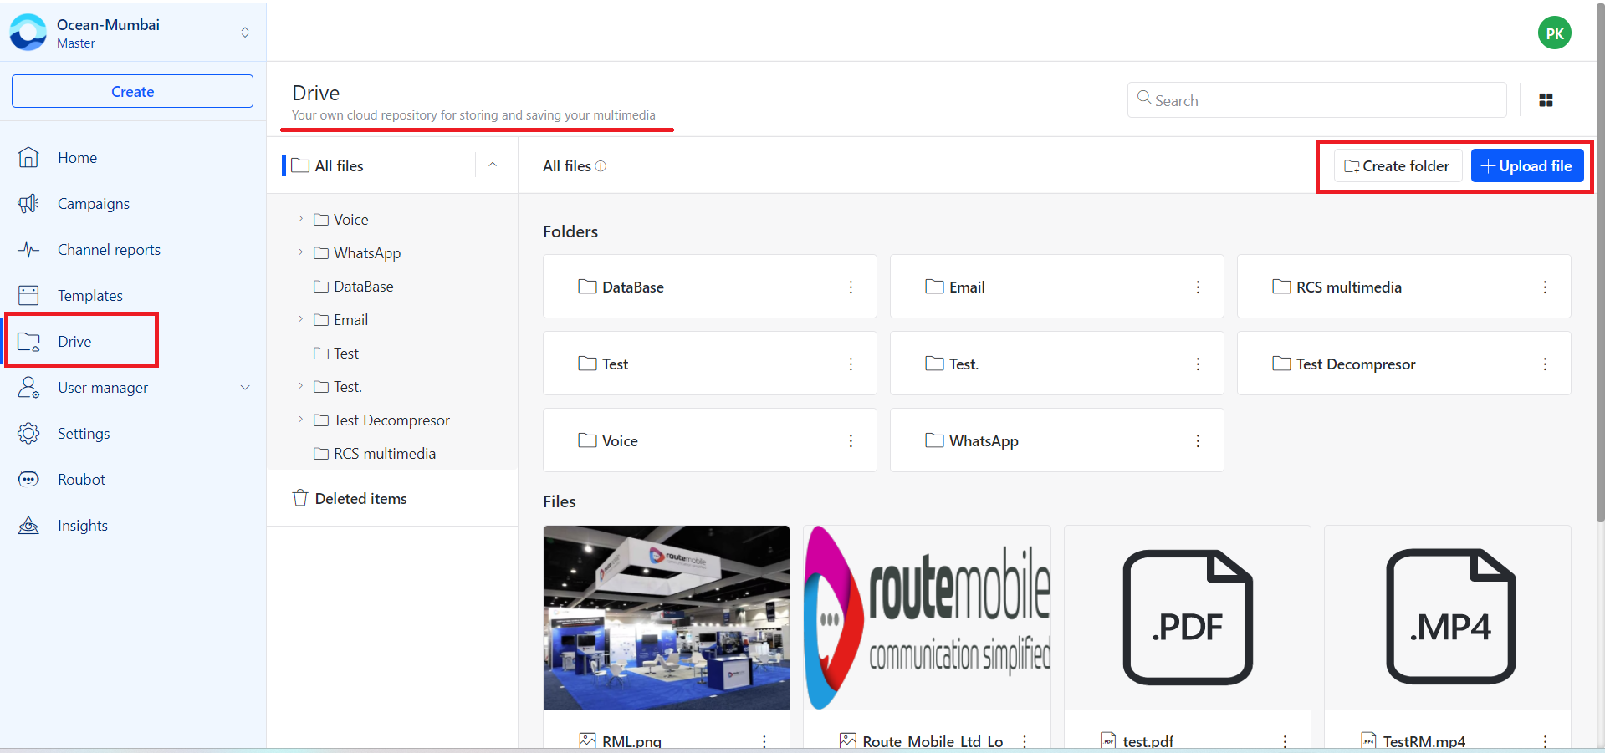Expand the Test Decompresor tree chevron

click(300, 420)
